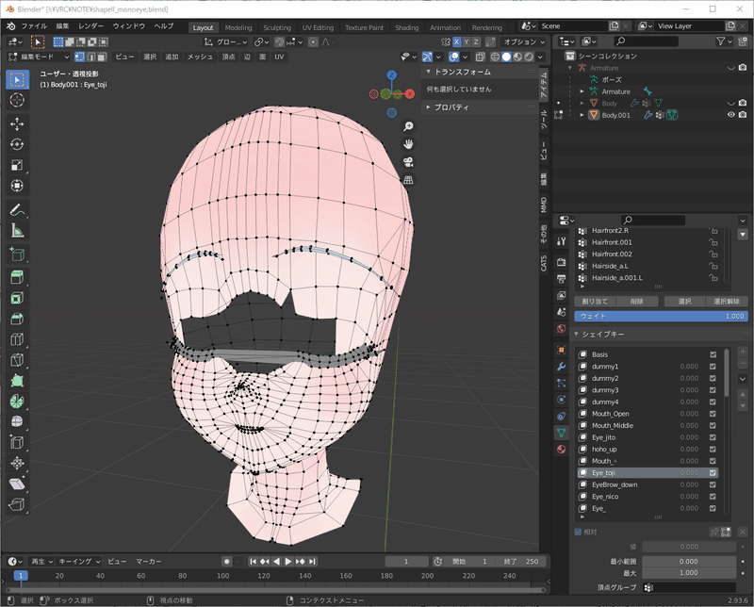754x607 pixels.
Task: Open Object Data properties tab (green triangle)
Action: pos(561,432)
